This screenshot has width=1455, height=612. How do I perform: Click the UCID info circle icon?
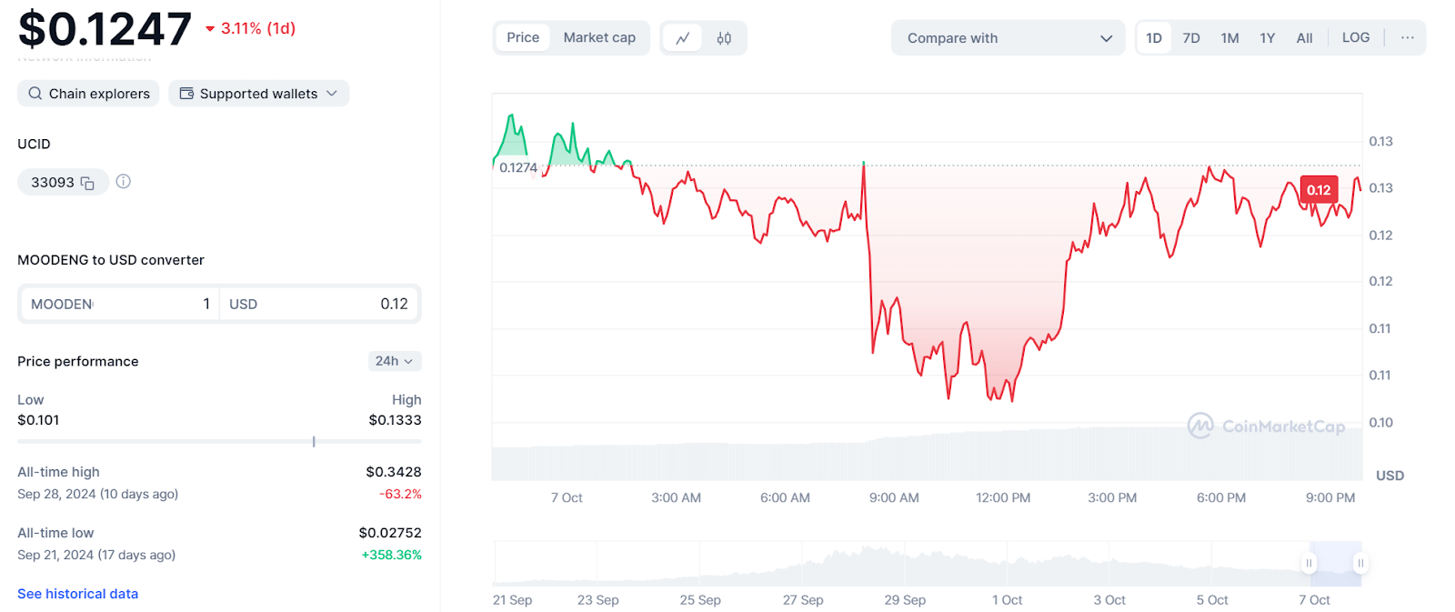pyautogui.click(x=124, y=182)
